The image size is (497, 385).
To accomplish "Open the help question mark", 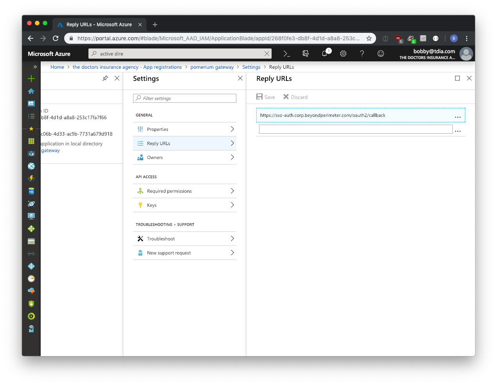I will 362,54.
